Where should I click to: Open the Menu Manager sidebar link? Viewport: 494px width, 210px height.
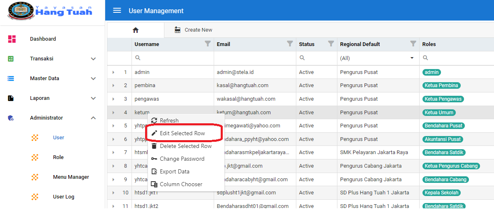[x=71, y=177]
